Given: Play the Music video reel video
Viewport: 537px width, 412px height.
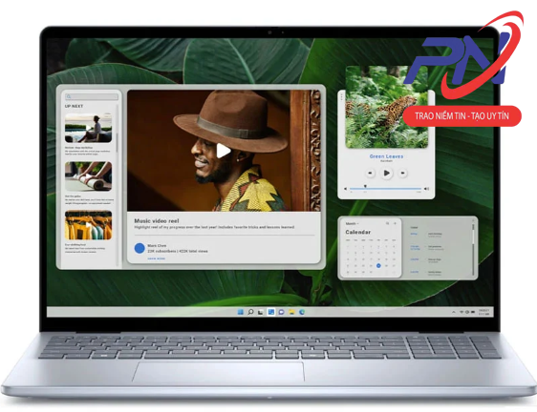Looking at the screenshot, I should click(224, 151).
